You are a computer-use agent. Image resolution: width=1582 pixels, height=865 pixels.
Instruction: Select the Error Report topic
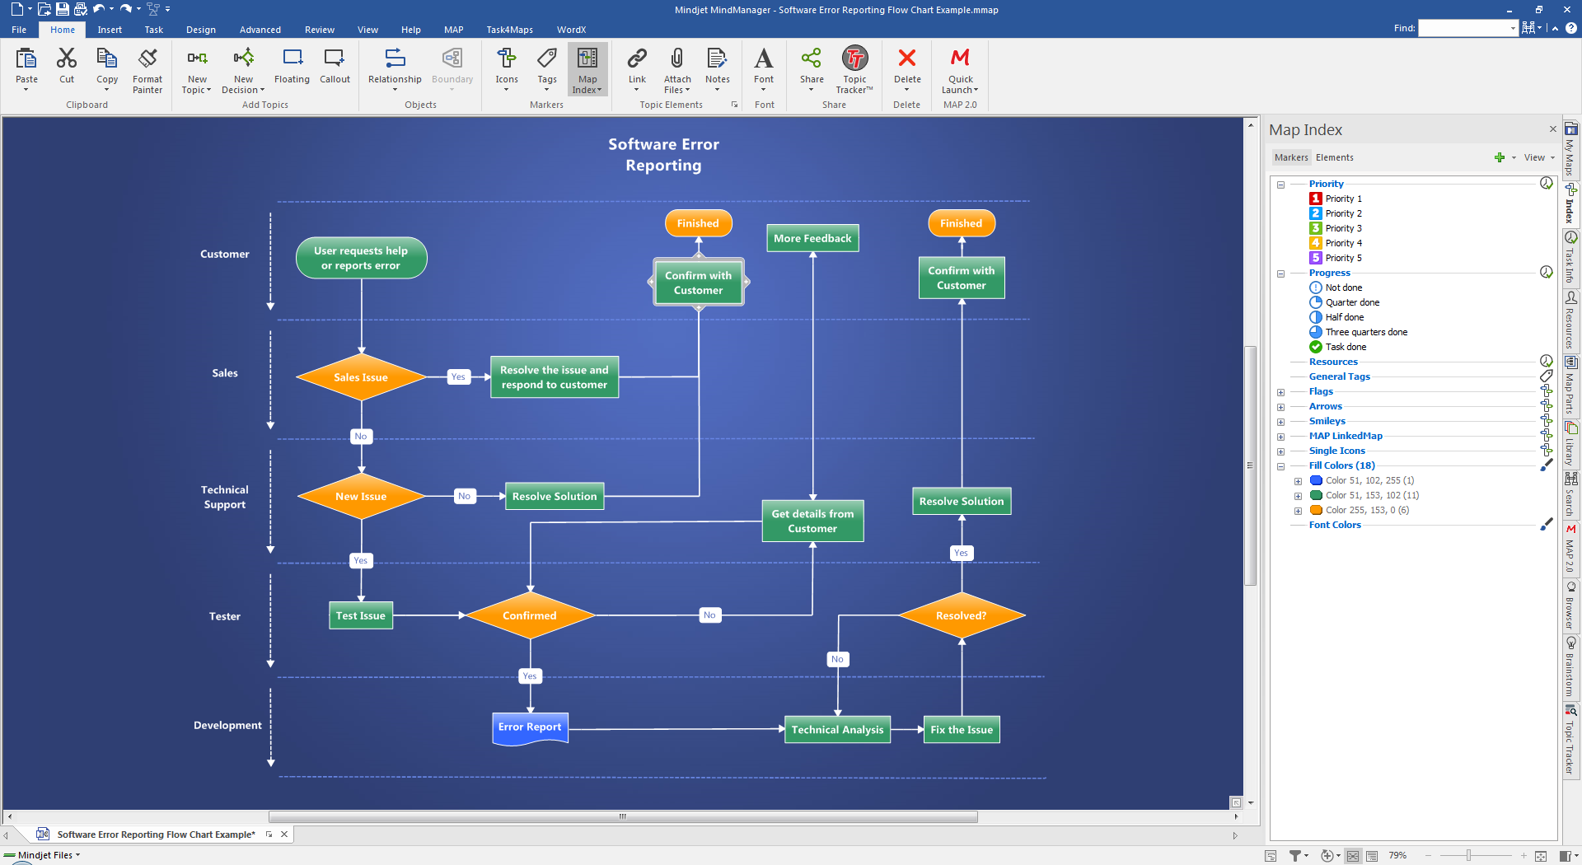pos(530,727)
